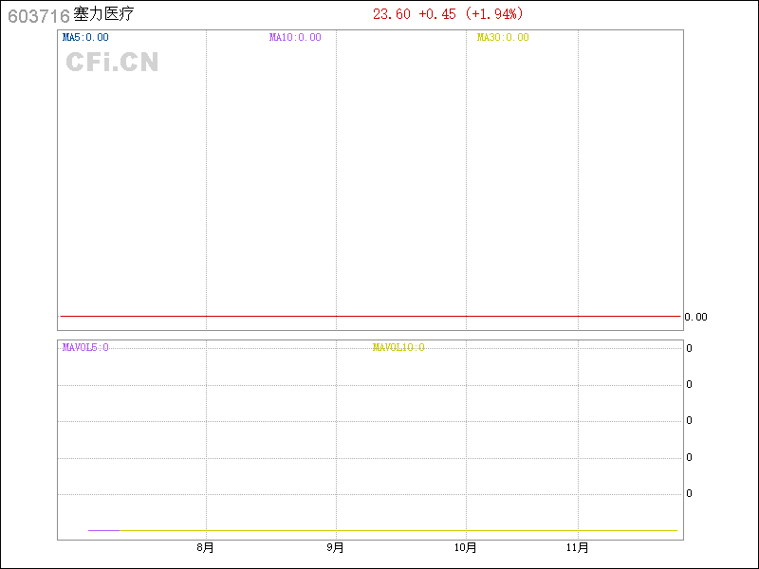
Task: Click the topmost volume axis 0 label
Action: 689,349
